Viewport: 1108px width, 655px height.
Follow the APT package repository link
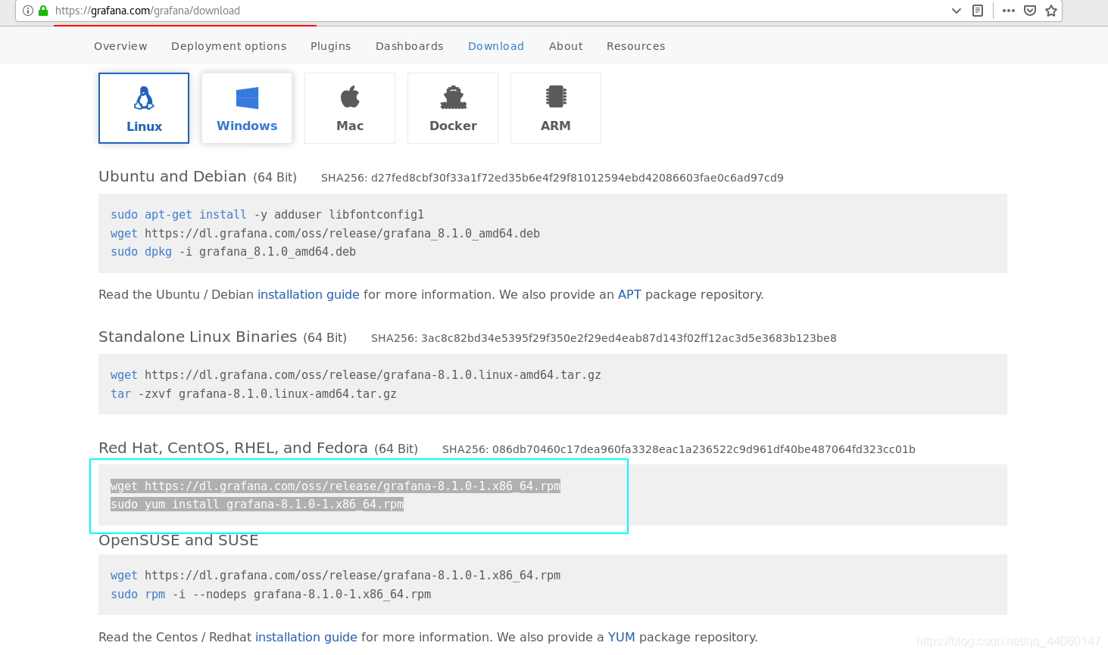point(629,295)
